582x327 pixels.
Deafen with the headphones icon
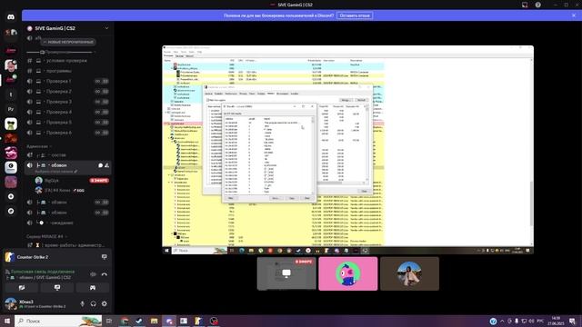point(93,303)
